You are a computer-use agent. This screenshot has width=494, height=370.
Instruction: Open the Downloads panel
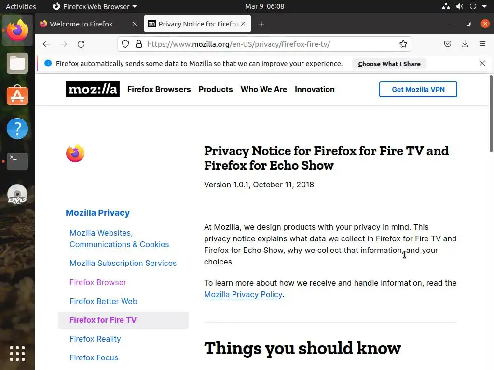pos(465,44)
